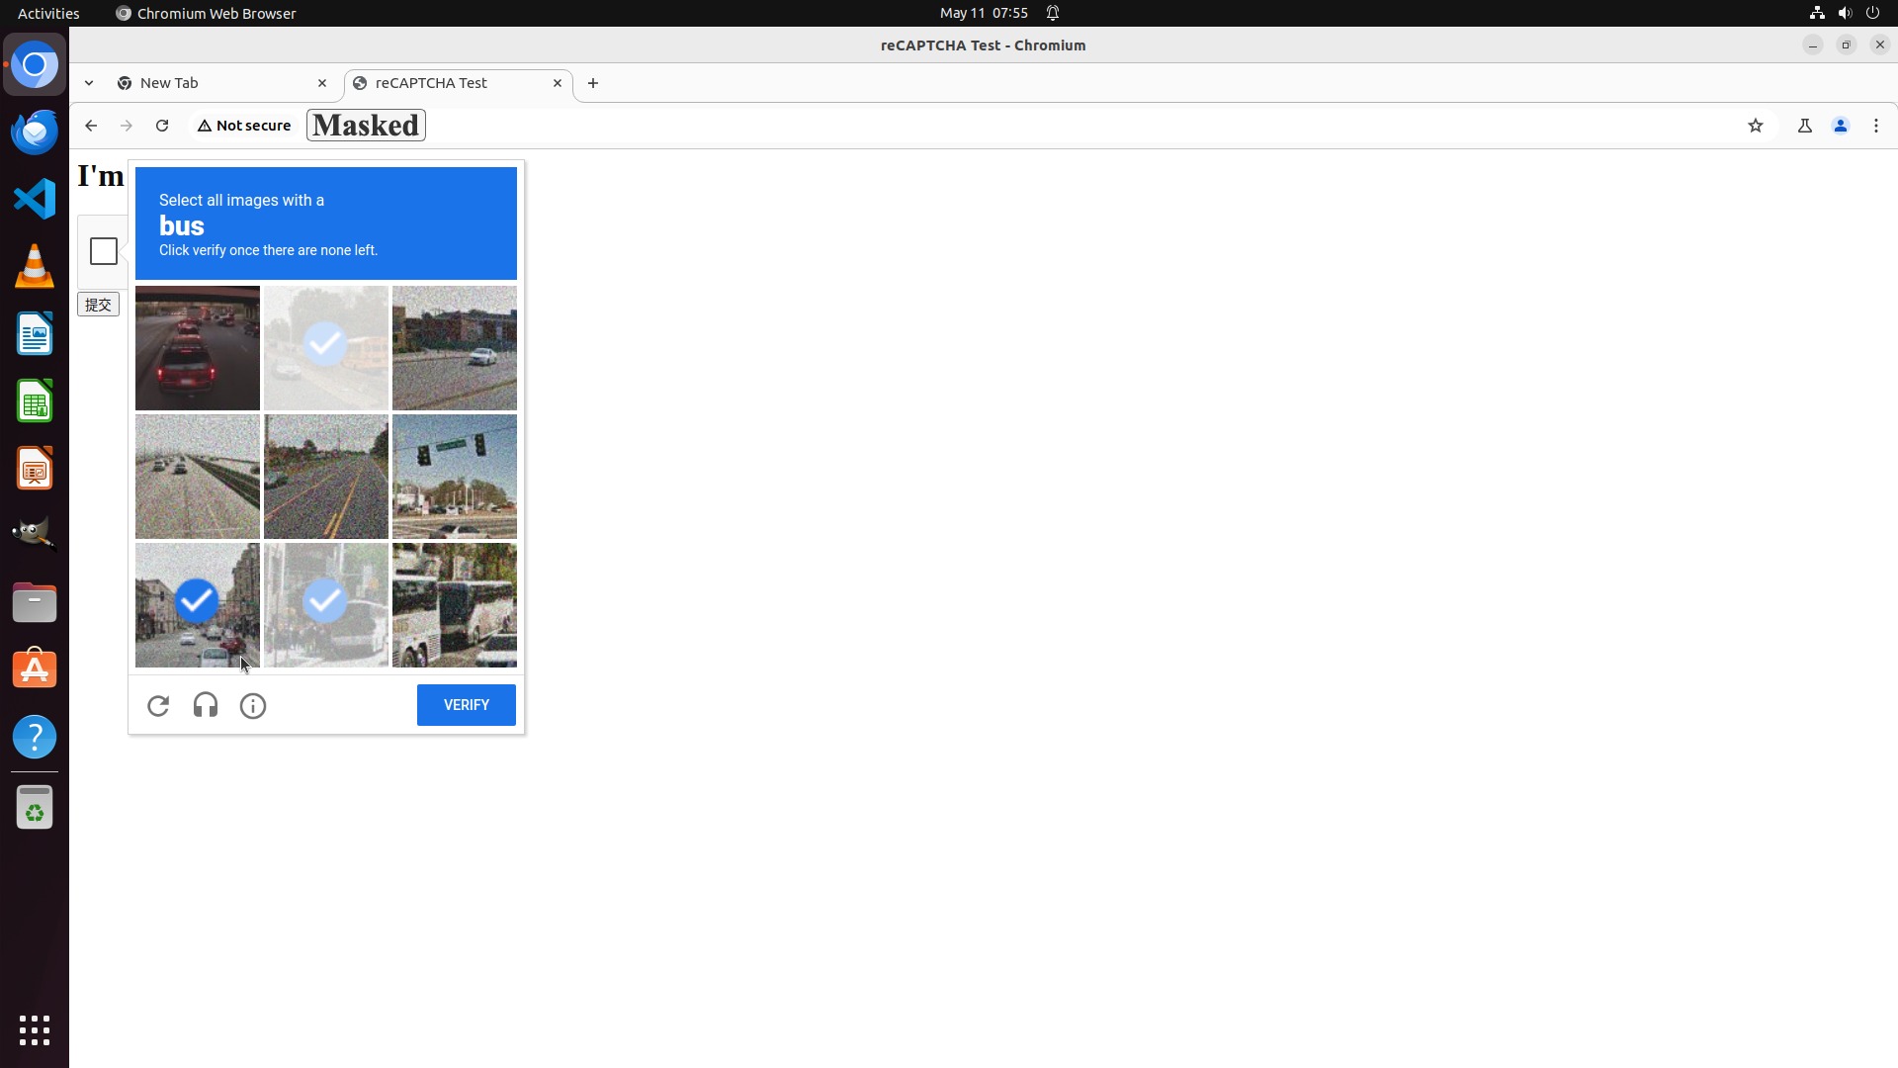Image resolution: width=1898 pixels, height=1068 pixels.
Task: Open the Chromium three-dot menu
Action: (1876, 126)
